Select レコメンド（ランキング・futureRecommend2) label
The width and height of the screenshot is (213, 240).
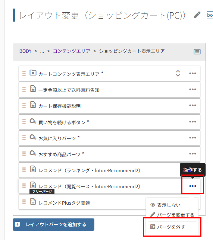point(90,170)
